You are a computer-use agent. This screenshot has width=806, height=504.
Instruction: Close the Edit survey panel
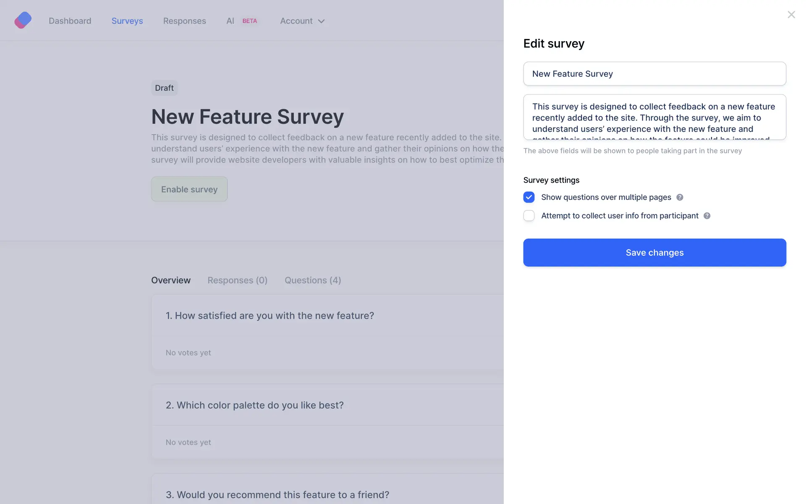[791, 15]
